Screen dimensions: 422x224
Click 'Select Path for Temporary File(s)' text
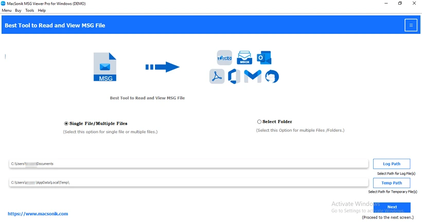coord(393,192)
